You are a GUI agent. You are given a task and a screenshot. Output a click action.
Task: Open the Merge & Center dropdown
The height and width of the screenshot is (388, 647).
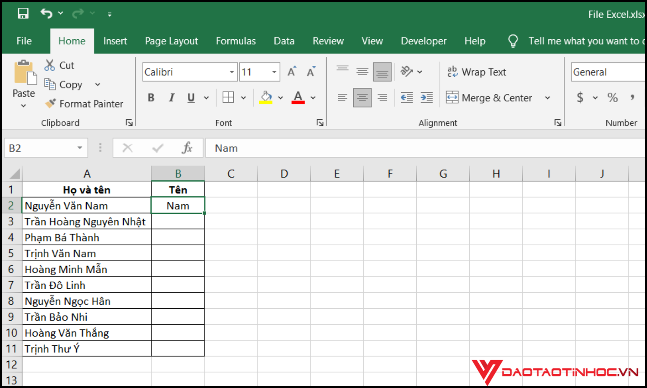tap(547, 97)
